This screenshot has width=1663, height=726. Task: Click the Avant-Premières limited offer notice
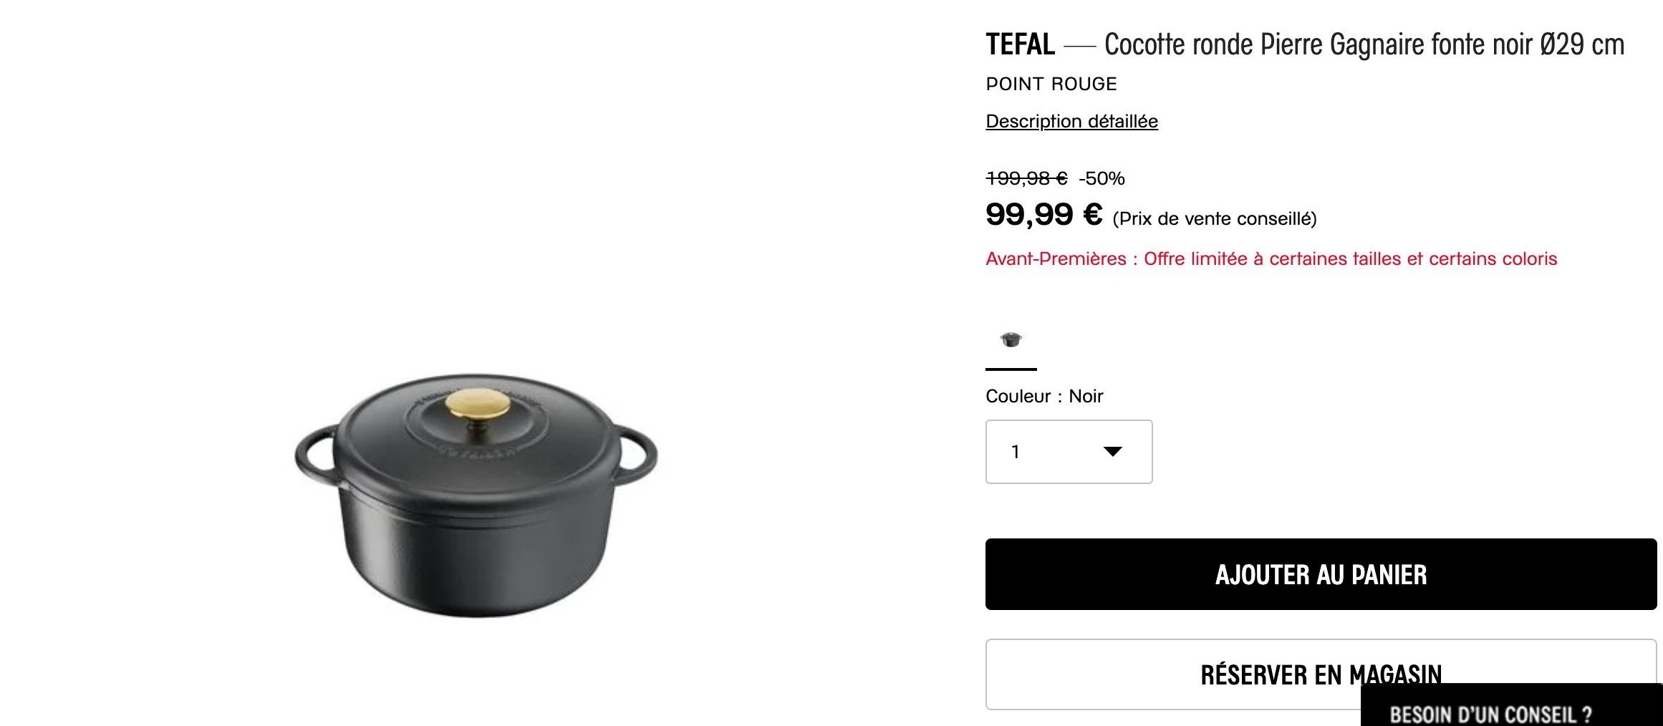[1271, 258]
